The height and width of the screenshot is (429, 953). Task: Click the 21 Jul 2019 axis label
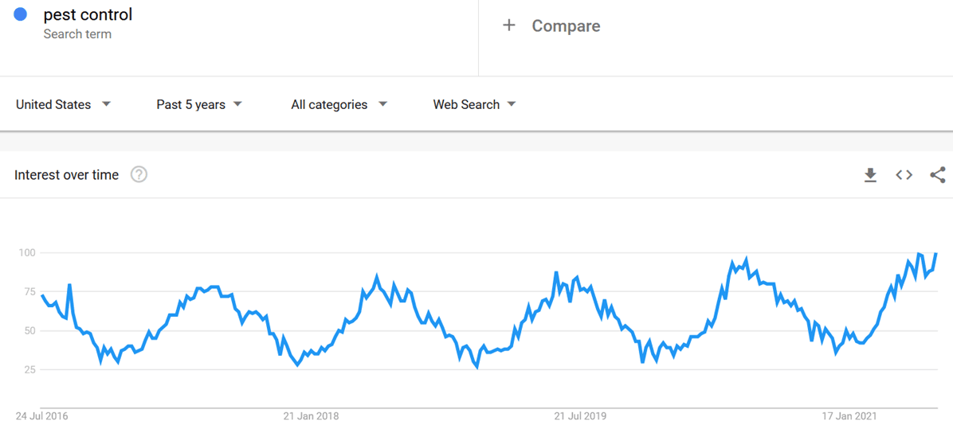point(580,417)
